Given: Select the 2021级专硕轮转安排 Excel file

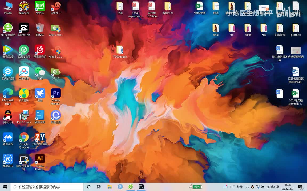Looking at the screenshot, I should pyautogui.click(x=296, y=97).
